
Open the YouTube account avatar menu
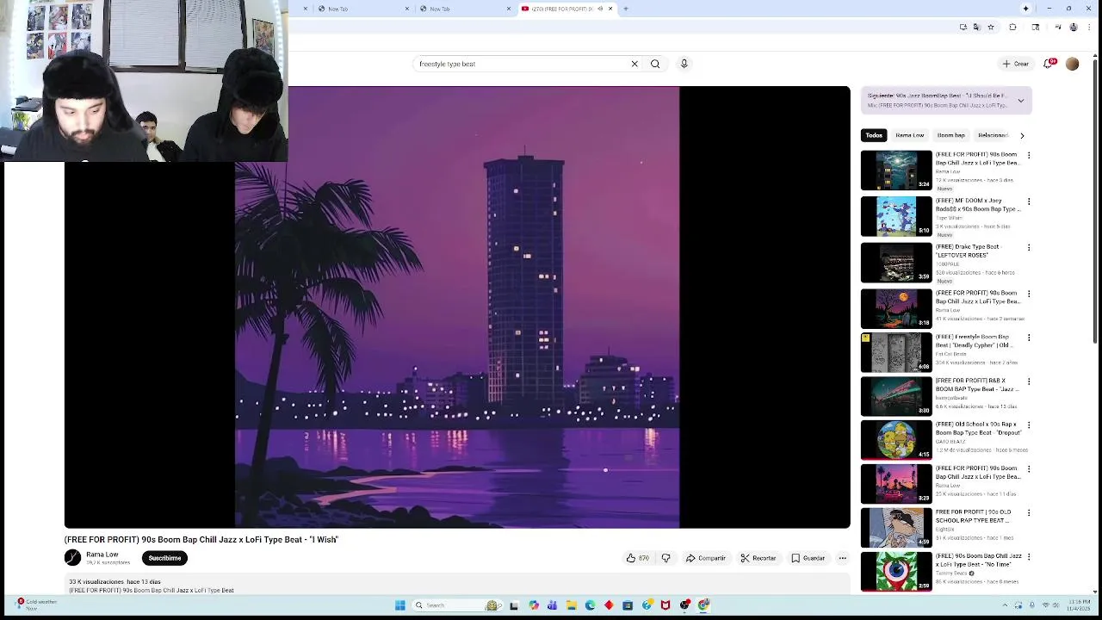(1072, 64)
